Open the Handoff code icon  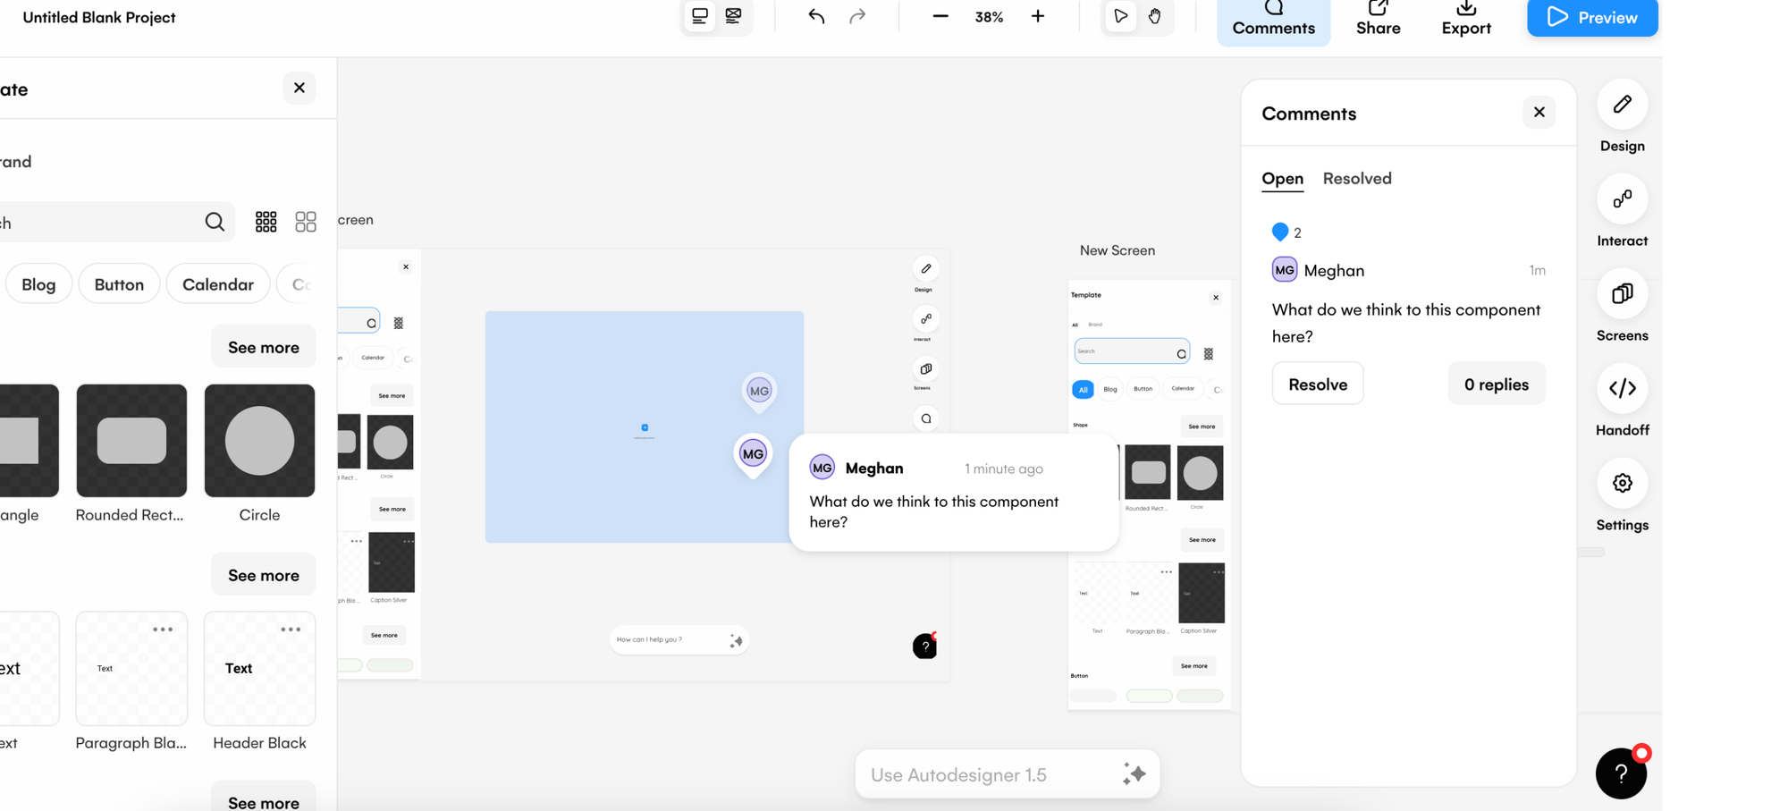tap(1622, 389)
